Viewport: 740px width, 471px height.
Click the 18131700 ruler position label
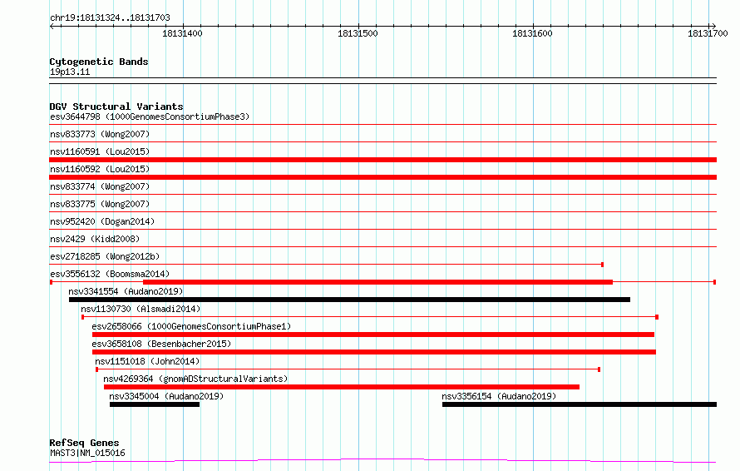[x=708, y=33]
